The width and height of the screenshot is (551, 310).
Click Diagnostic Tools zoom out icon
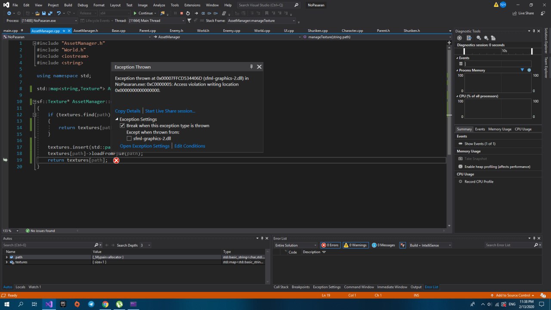click(x=486, y=38)
